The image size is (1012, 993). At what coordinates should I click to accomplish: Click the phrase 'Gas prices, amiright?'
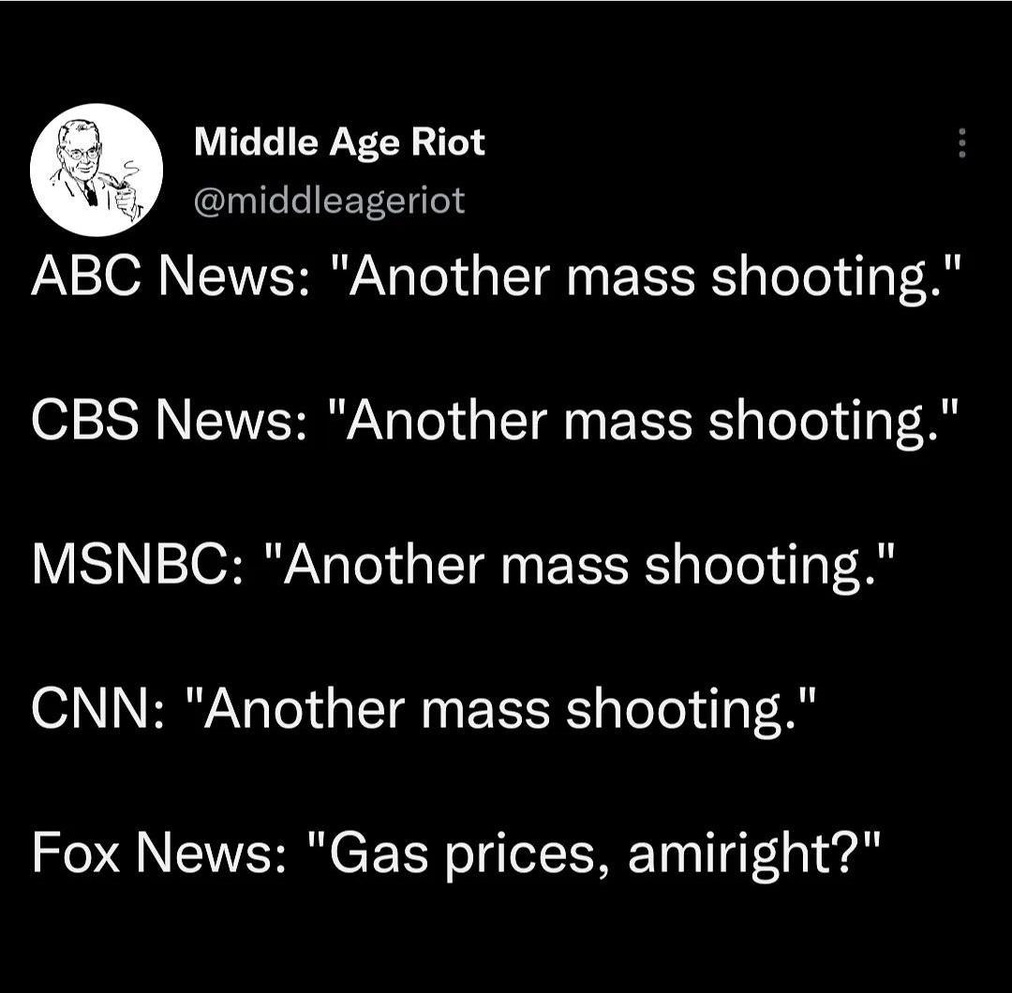600,851
